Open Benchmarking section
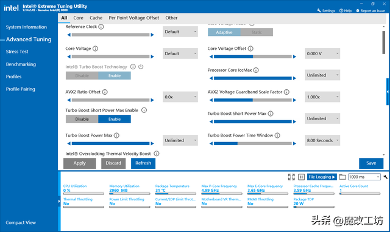Viewport: 390px width, 232px height. (21, 64)
